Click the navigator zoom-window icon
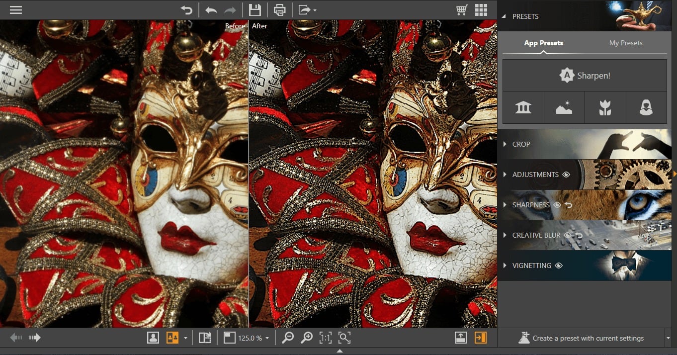Image resolution: width=677 pixels, height=355 pixels. click(229, 338)
